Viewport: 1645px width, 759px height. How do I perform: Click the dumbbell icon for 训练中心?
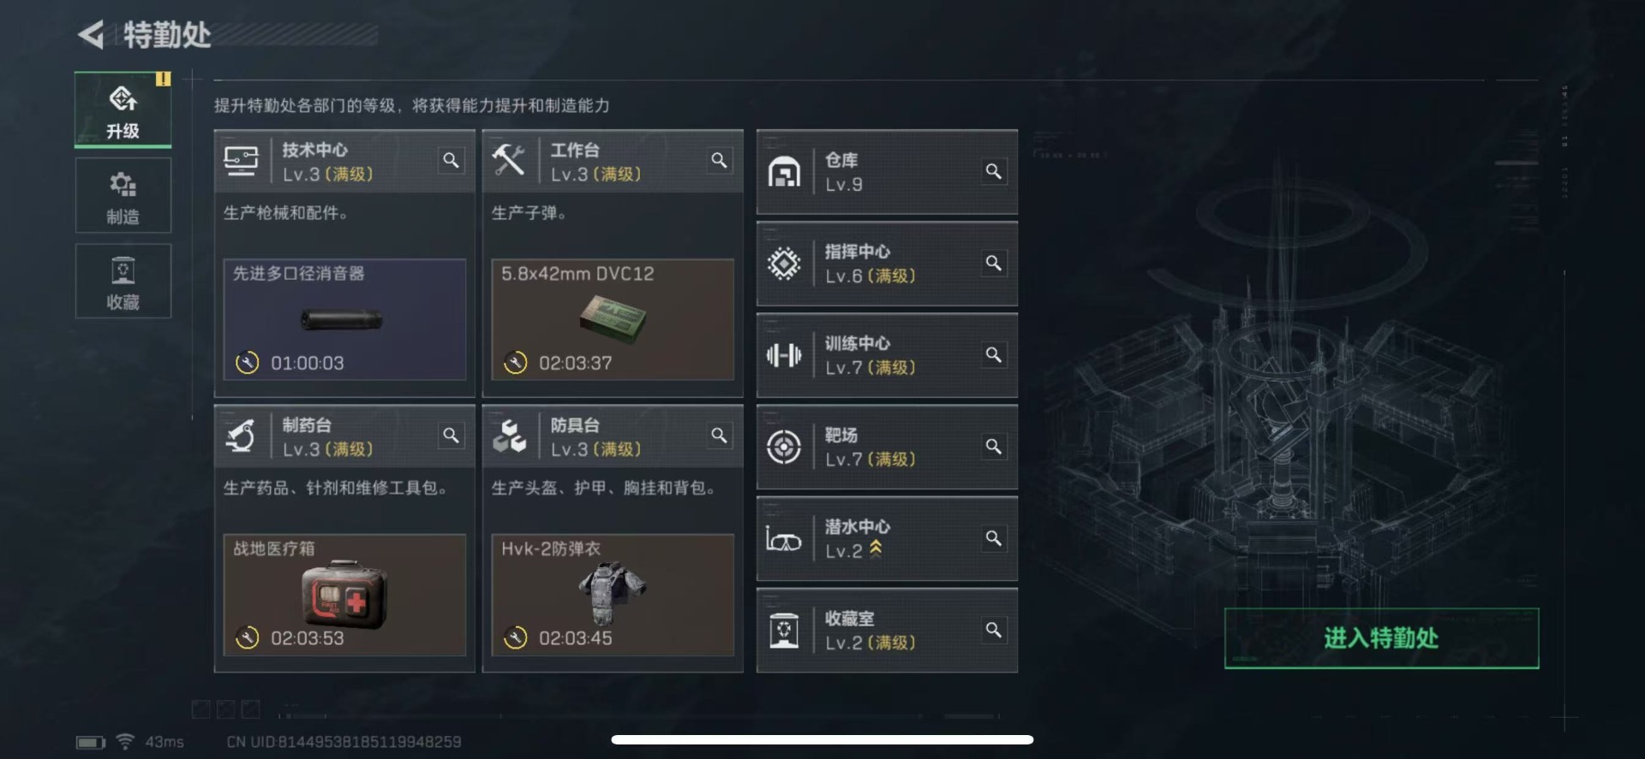(784, 355)
